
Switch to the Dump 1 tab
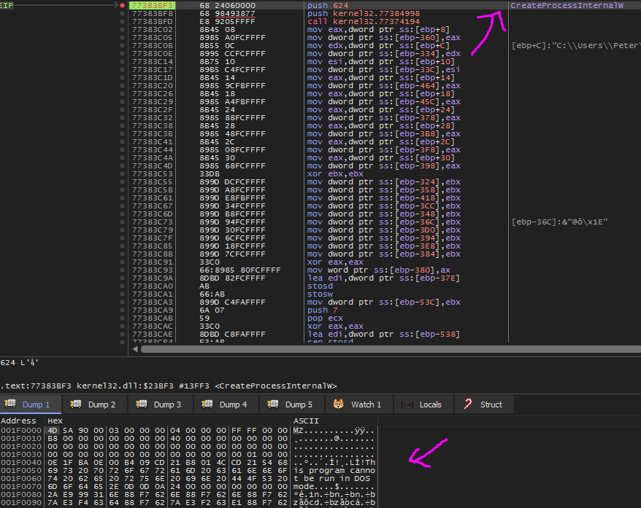31,405
